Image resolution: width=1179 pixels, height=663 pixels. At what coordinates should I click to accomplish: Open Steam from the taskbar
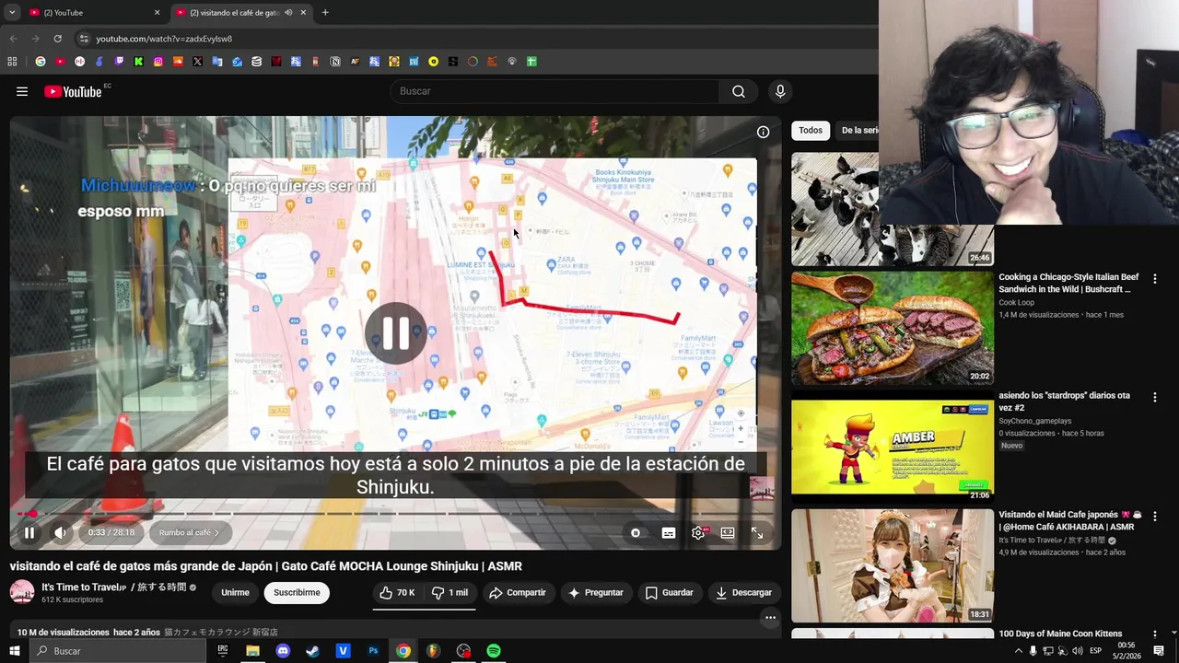click(312, 651)
